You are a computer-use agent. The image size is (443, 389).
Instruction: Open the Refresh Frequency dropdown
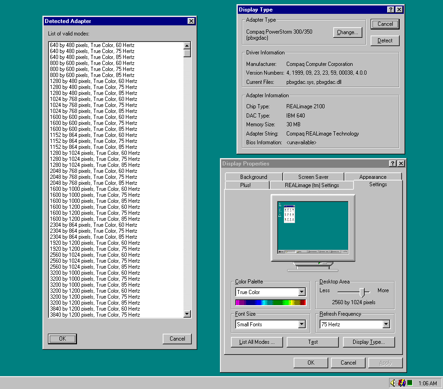386,324
